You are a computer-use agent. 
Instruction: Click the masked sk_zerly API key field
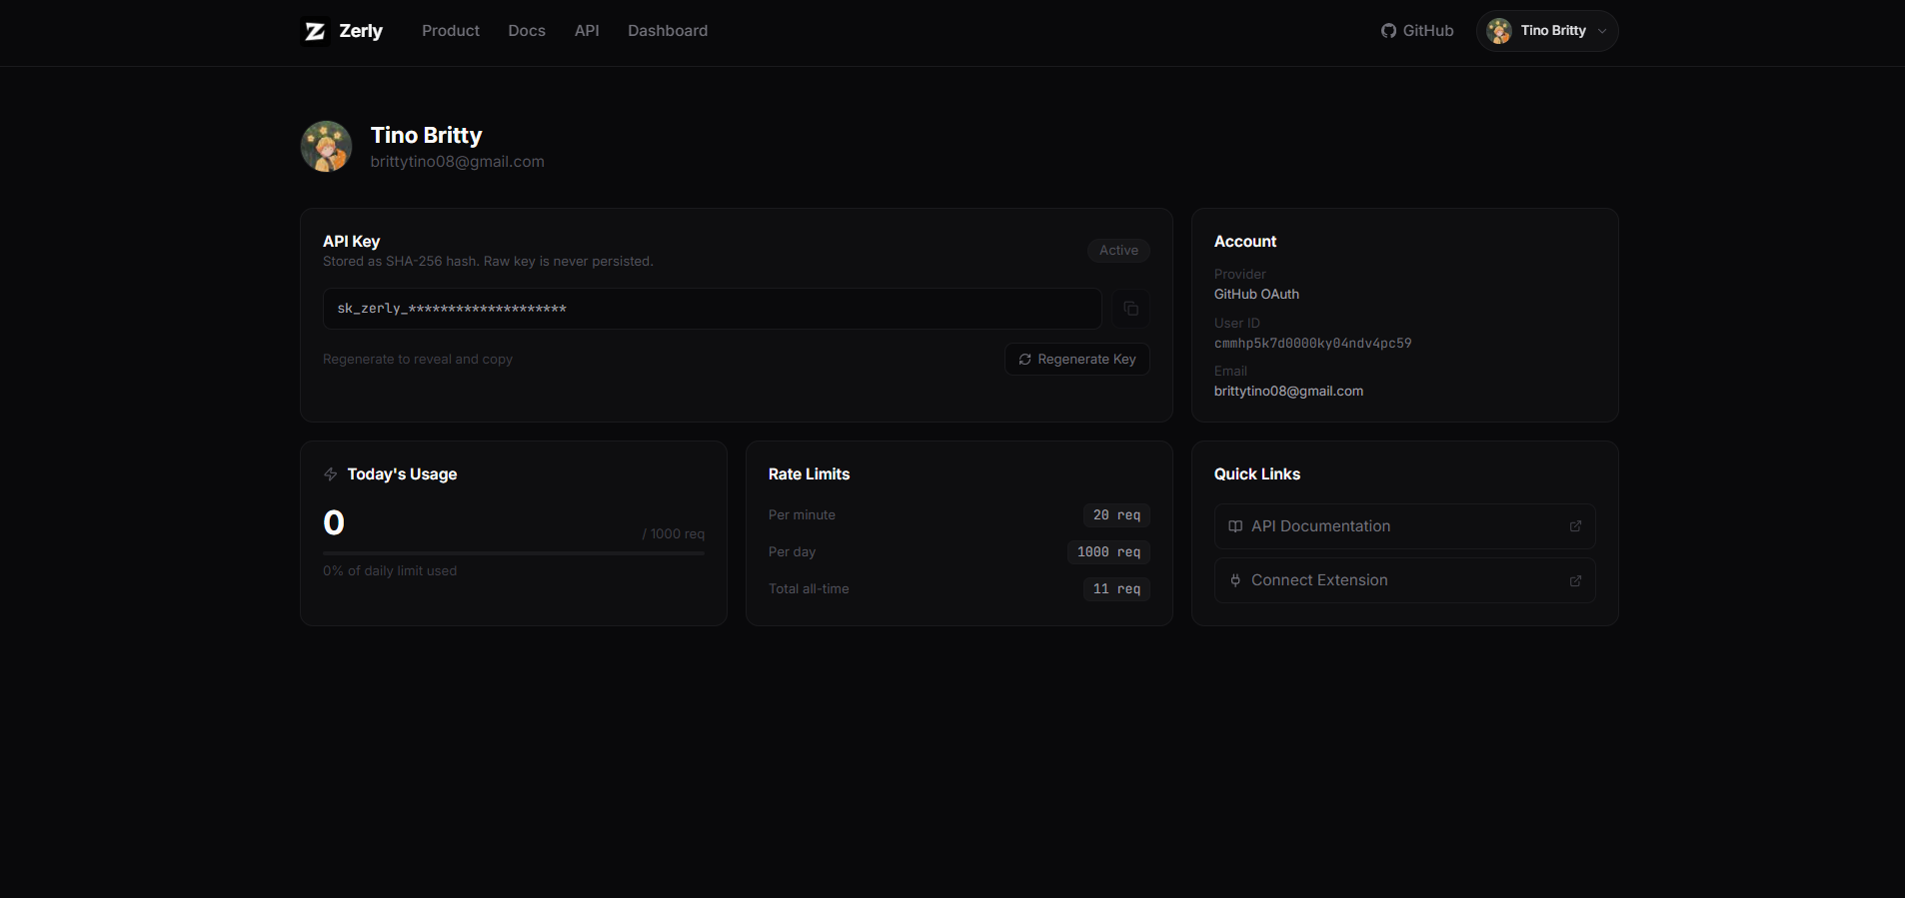[x=712, y=309]
